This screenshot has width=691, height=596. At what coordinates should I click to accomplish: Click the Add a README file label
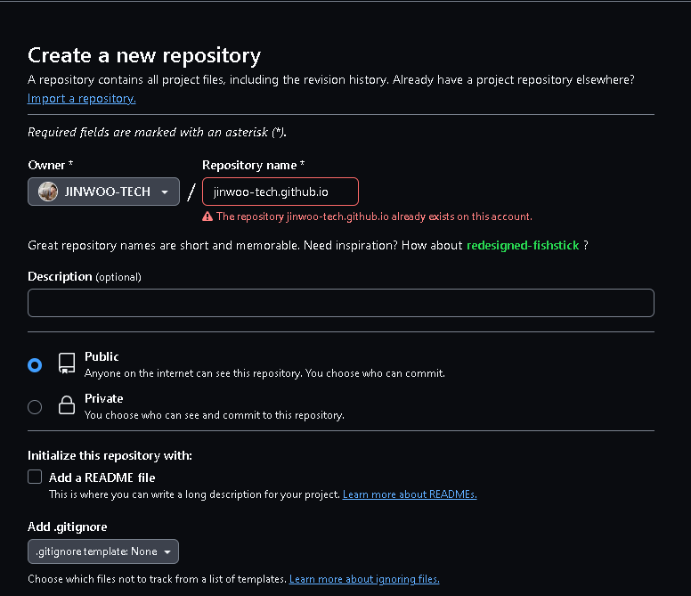(x=102, y=478)
